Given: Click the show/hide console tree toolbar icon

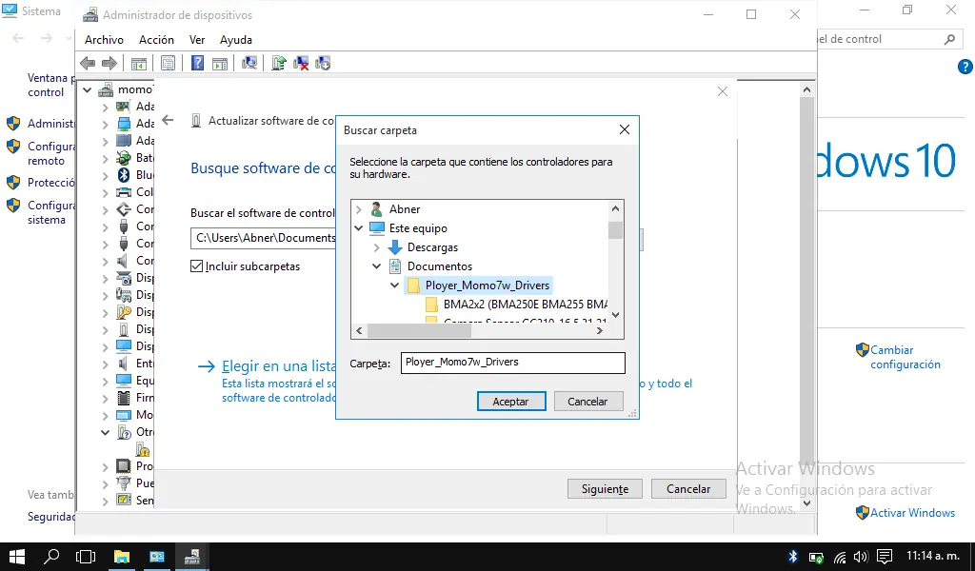Looking at the screenshot, I should tap(139, 63).
